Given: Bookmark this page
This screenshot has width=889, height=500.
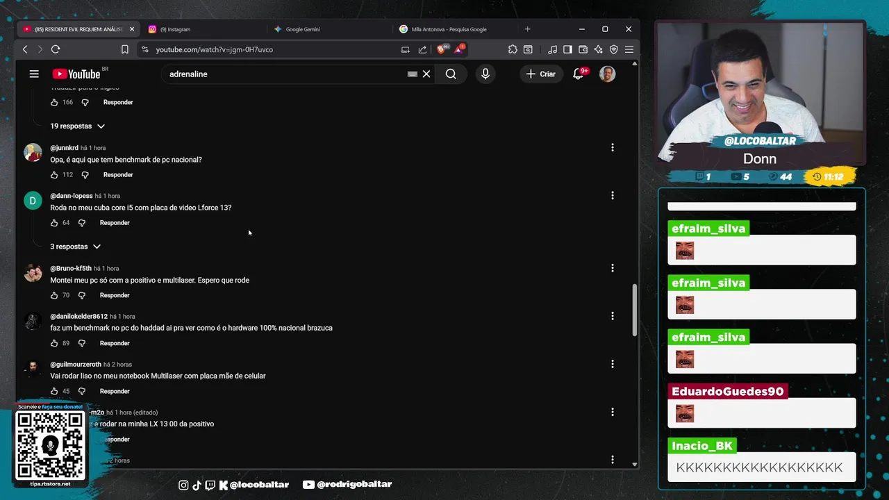Looking at the screenshot, I should 125,49.
